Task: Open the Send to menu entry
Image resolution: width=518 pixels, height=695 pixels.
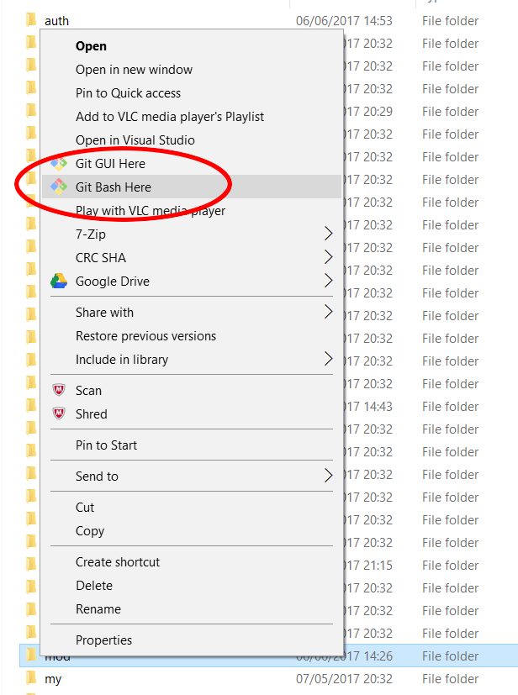Action: [192, 476]
